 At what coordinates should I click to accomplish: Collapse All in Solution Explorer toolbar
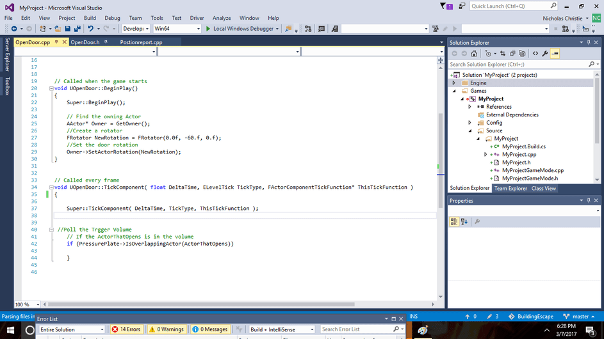512,54
